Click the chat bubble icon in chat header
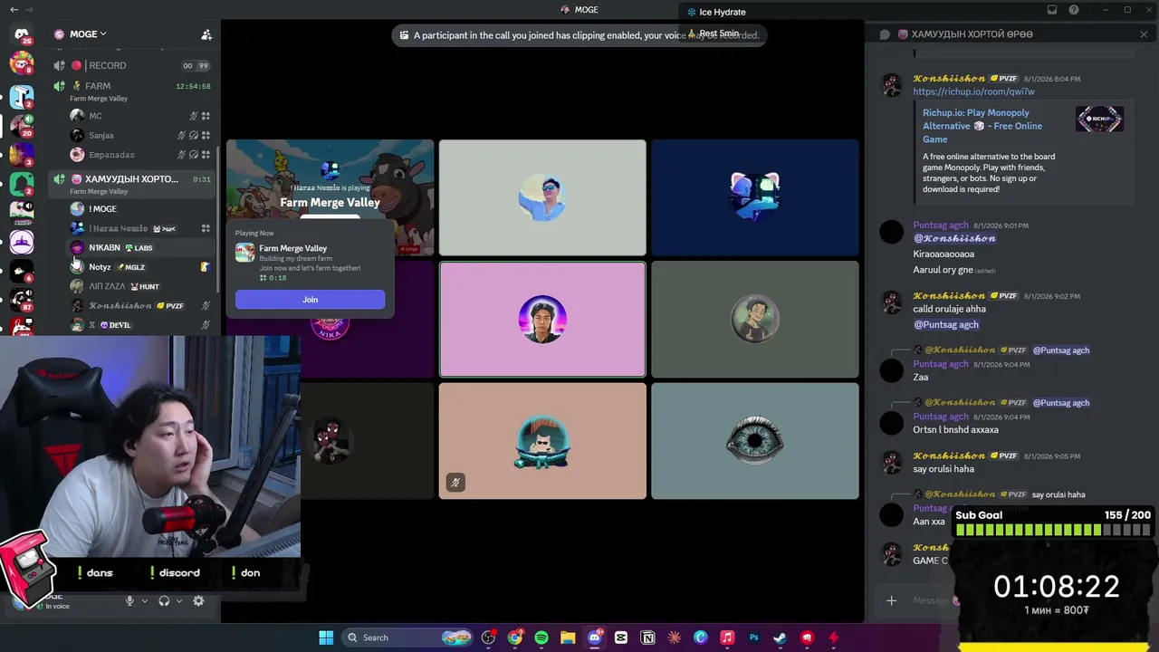This screenshot has width=1159, height=652. point(885,34)
